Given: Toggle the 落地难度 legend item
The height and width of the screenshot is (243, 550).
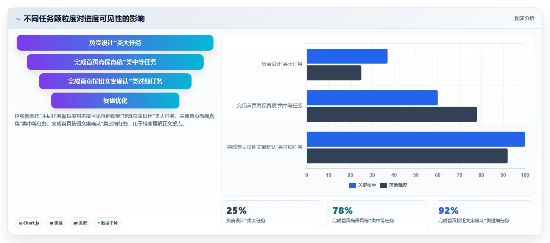Looking at the screenshot, I should coord(394,185).
